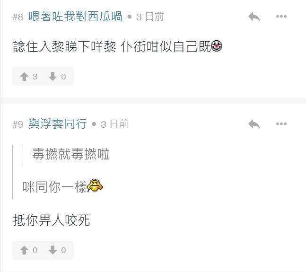306x272 pixels.
Task: Downvote comment #8
Action: coord(57,77)
